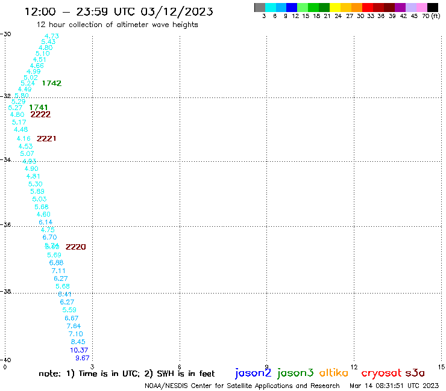Click the wave height value '4.48'
This screenshot has height=391, width=446.
click(x=21, y=129)
